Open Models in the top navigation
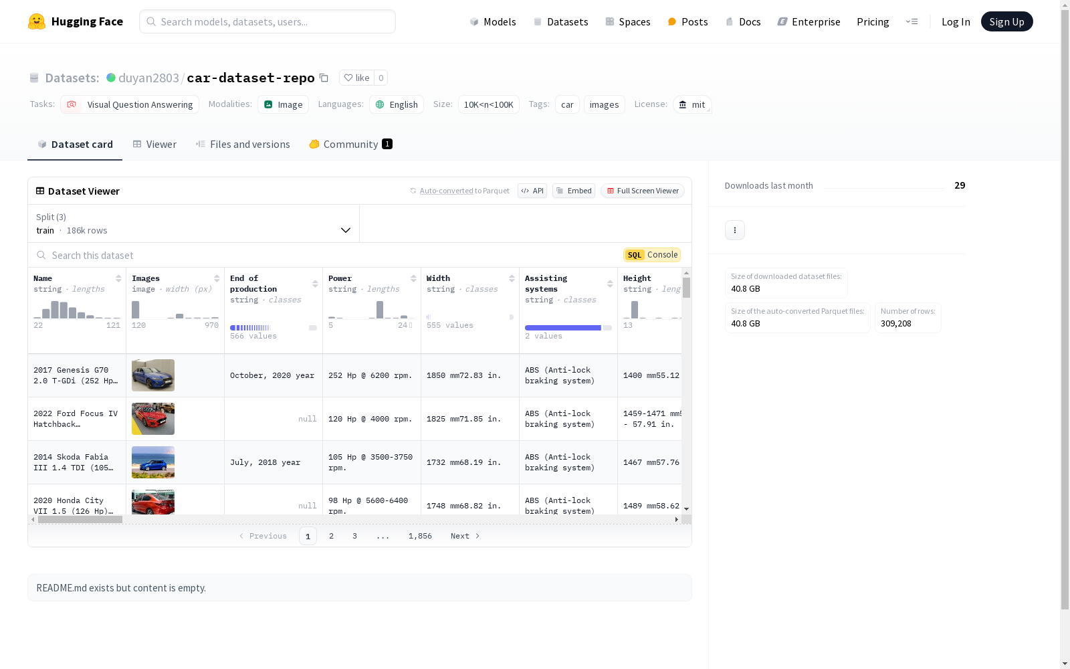The image size is (1070, 669). tap(493, 21)
